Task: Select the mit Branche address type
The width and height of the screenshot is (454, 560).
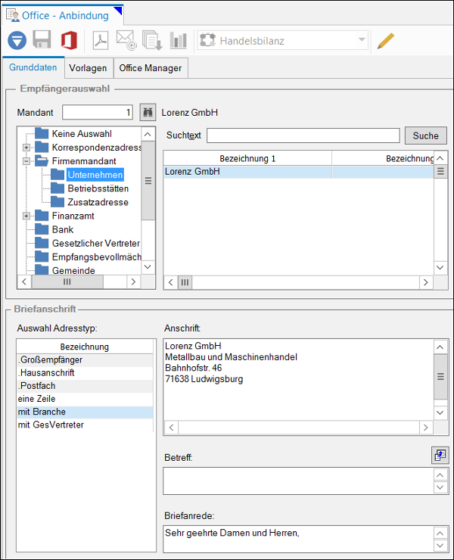Action: [x=85, y=412]
